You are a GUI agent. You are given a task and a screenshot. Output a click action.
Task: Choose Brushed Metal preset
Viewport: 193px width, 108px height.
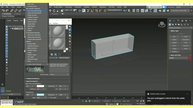(x=36, y=44)
